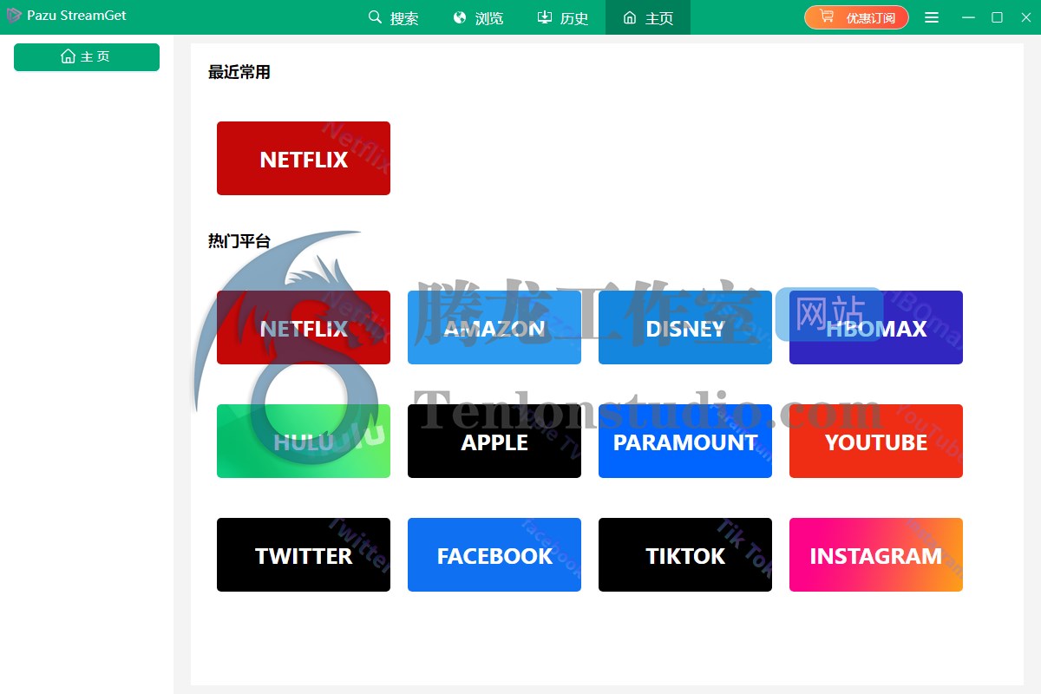Choose the Amazon platform tile
Viewport: 1041px width, 694px height.
point(494,328)
